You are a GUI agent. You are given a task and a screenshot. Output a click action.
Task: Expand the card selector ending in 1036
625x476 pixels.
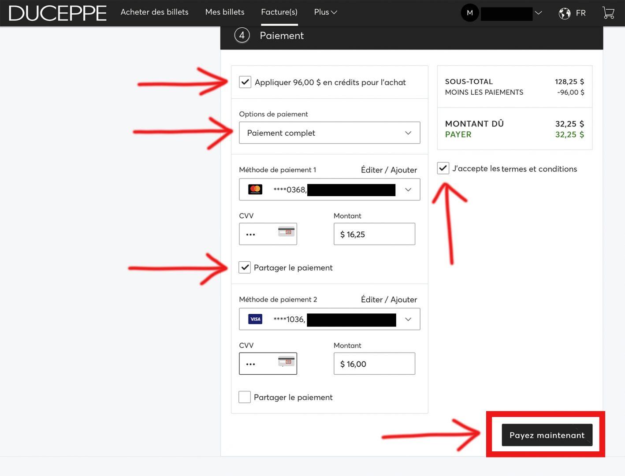coord(408,319)
